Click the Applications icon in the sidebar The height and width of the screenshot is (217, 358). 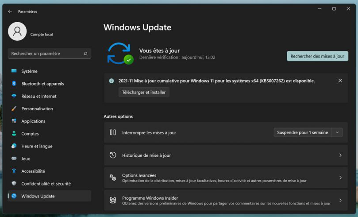pyautogui.click(x=14, y=121)
